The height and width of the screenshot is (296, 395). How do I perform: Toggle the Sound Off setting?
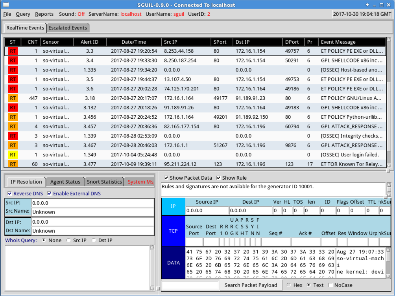coord(81,14)
